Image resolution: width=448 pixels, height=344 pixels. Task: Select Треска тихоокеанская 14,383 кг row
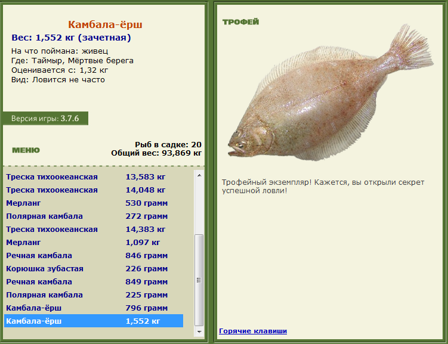pos(94,230)
